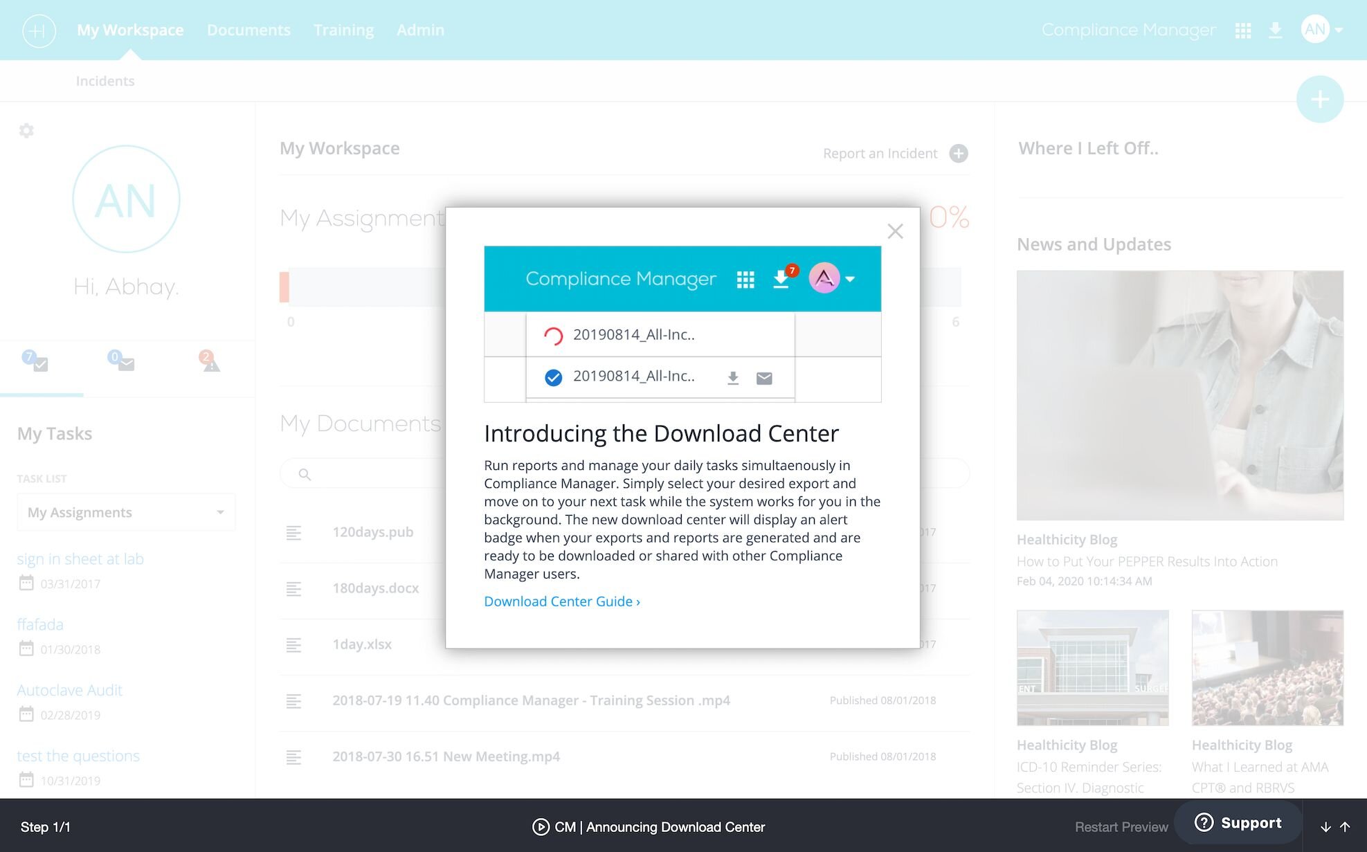
Task: Open the download center icon in header
Action: pyautogui.click(x=1275, y=30)
